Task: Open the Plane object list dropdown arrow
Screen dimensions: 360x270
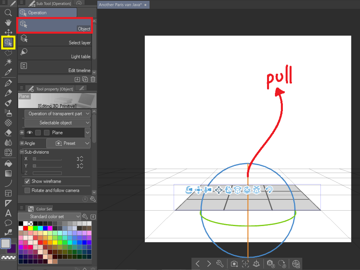Action: [87, 133]
